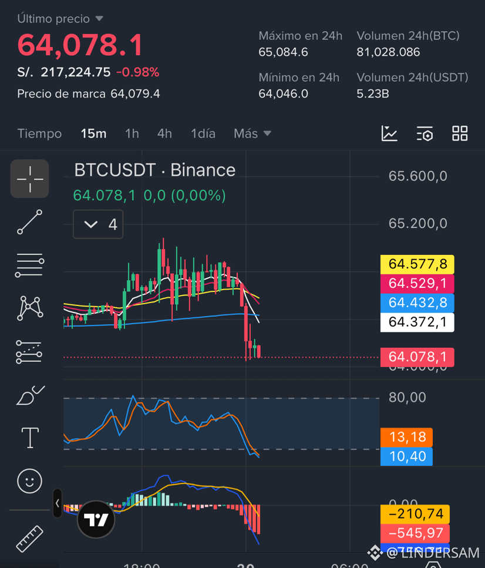Select the trend line drawing tool
The height and width of the screenshot is (568, 485).
(30, 222)
